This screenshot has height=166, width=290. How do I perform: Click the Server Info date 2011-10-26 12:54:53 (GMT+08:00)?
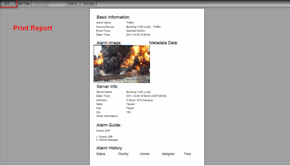click(146, 96)
